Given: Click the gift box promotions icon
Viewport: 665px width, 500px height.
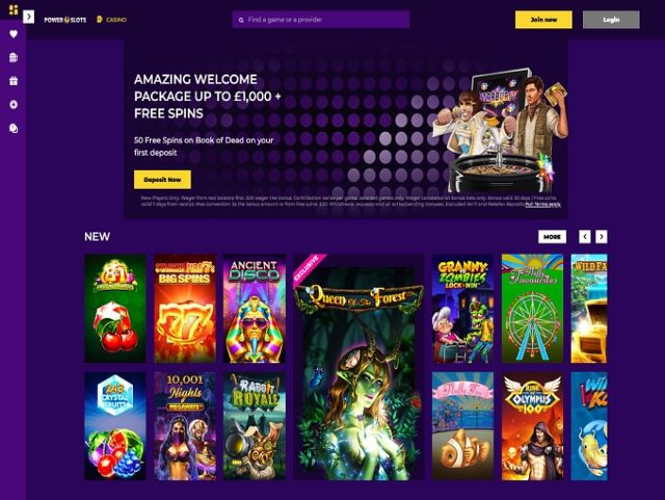Looking at the screenshot, I should [13, 81].
